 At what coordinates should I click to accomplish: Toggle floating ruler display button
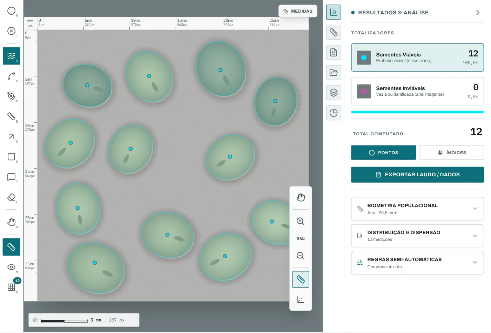pos(301,279)
